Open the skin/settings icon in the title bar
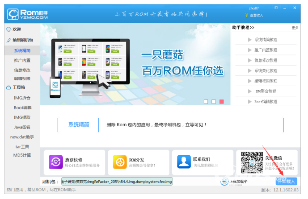The width and height of the screenshot is (308, 199). tap(276, 8)
